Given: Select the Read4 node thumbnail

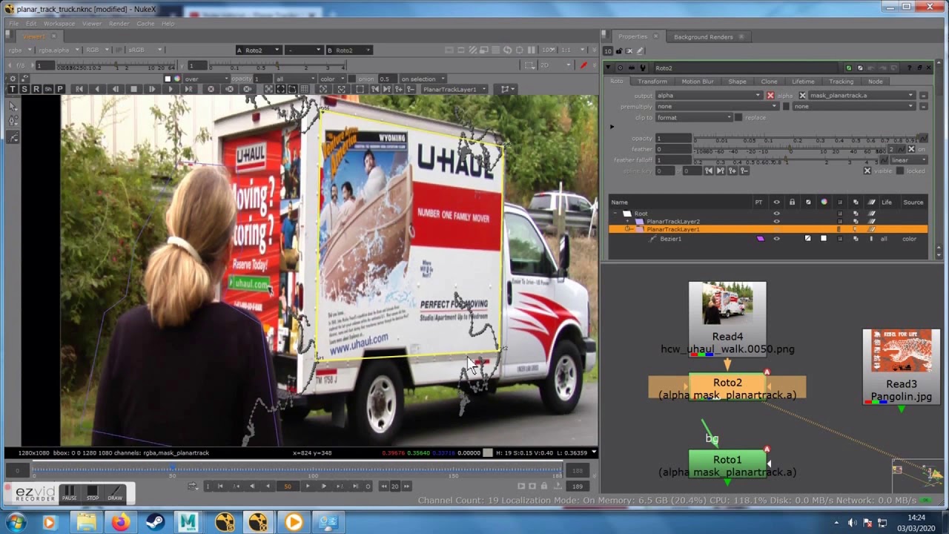Looking at the screenshot, I should [x=727, y=303].
